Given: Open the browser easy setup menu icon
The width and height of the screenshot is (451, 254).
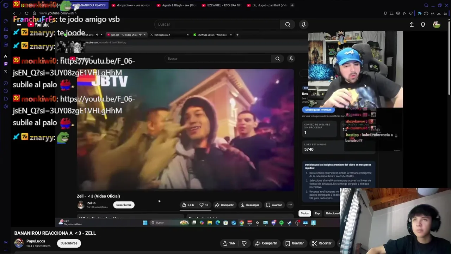Looking at the screenshot, I should [x=445, y=13].
